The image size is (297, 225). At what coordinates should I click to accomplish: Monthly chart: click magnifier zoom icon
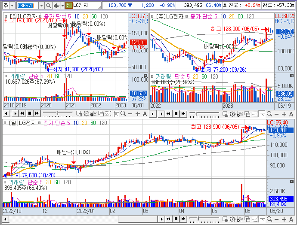coord(123,114)
